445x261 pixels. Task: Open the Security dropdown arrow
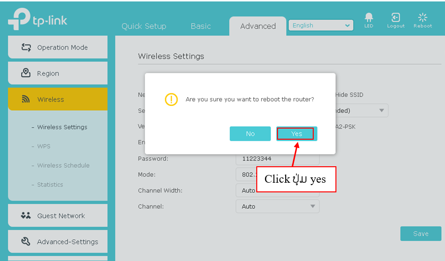click(x=381, y=111)
